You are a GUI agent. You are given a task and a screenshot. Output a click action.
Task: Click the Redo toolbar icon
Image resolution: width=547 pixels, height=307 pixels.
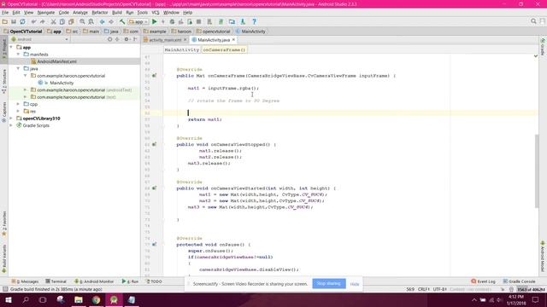(x=42, y=21)
